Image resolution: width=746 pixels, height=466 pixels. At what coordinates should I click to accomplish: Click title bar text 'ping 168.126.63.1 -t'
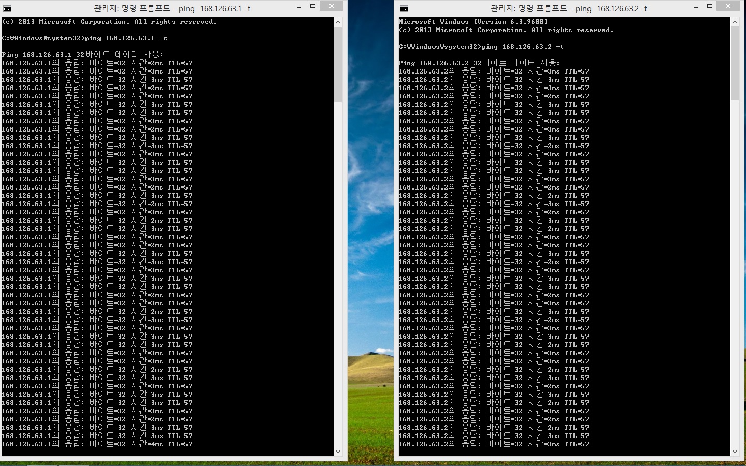[x=215, y=9]
